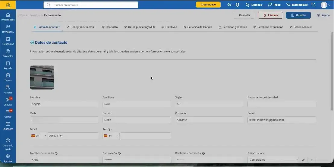Open the Marketplace
Screen dimensions: 334x167
pyautogui.click(x=297, y=5)
